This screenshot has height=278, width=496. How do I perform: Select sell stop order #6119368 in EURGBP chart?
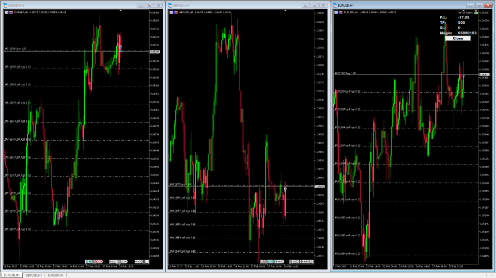click(x=18, y=67)
